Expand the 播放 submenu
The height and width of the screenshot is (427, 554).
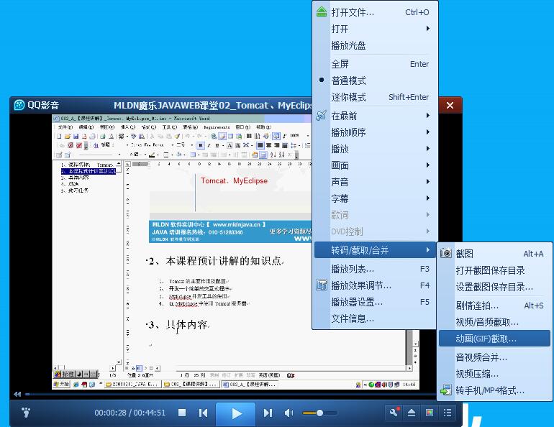[x=376, y=149]
